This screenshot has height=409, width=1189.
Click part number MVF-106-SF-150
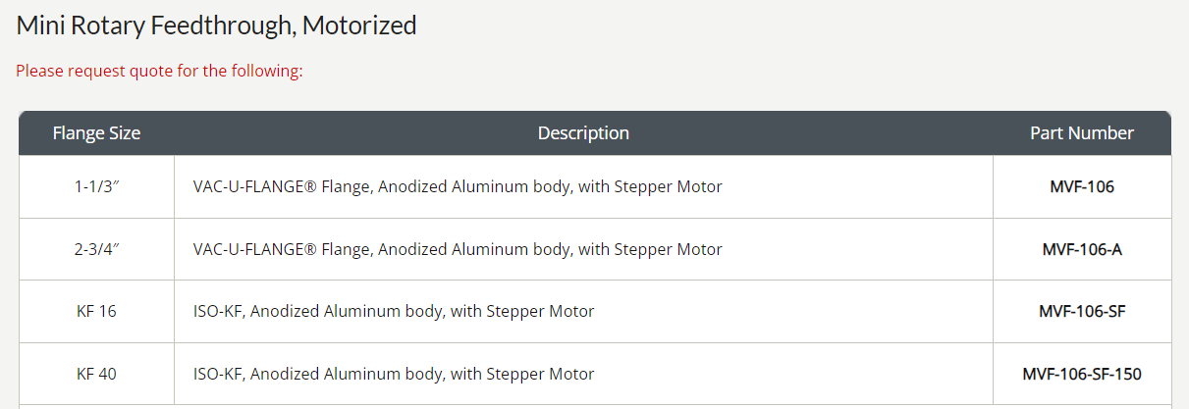[x=1082, y=375]
